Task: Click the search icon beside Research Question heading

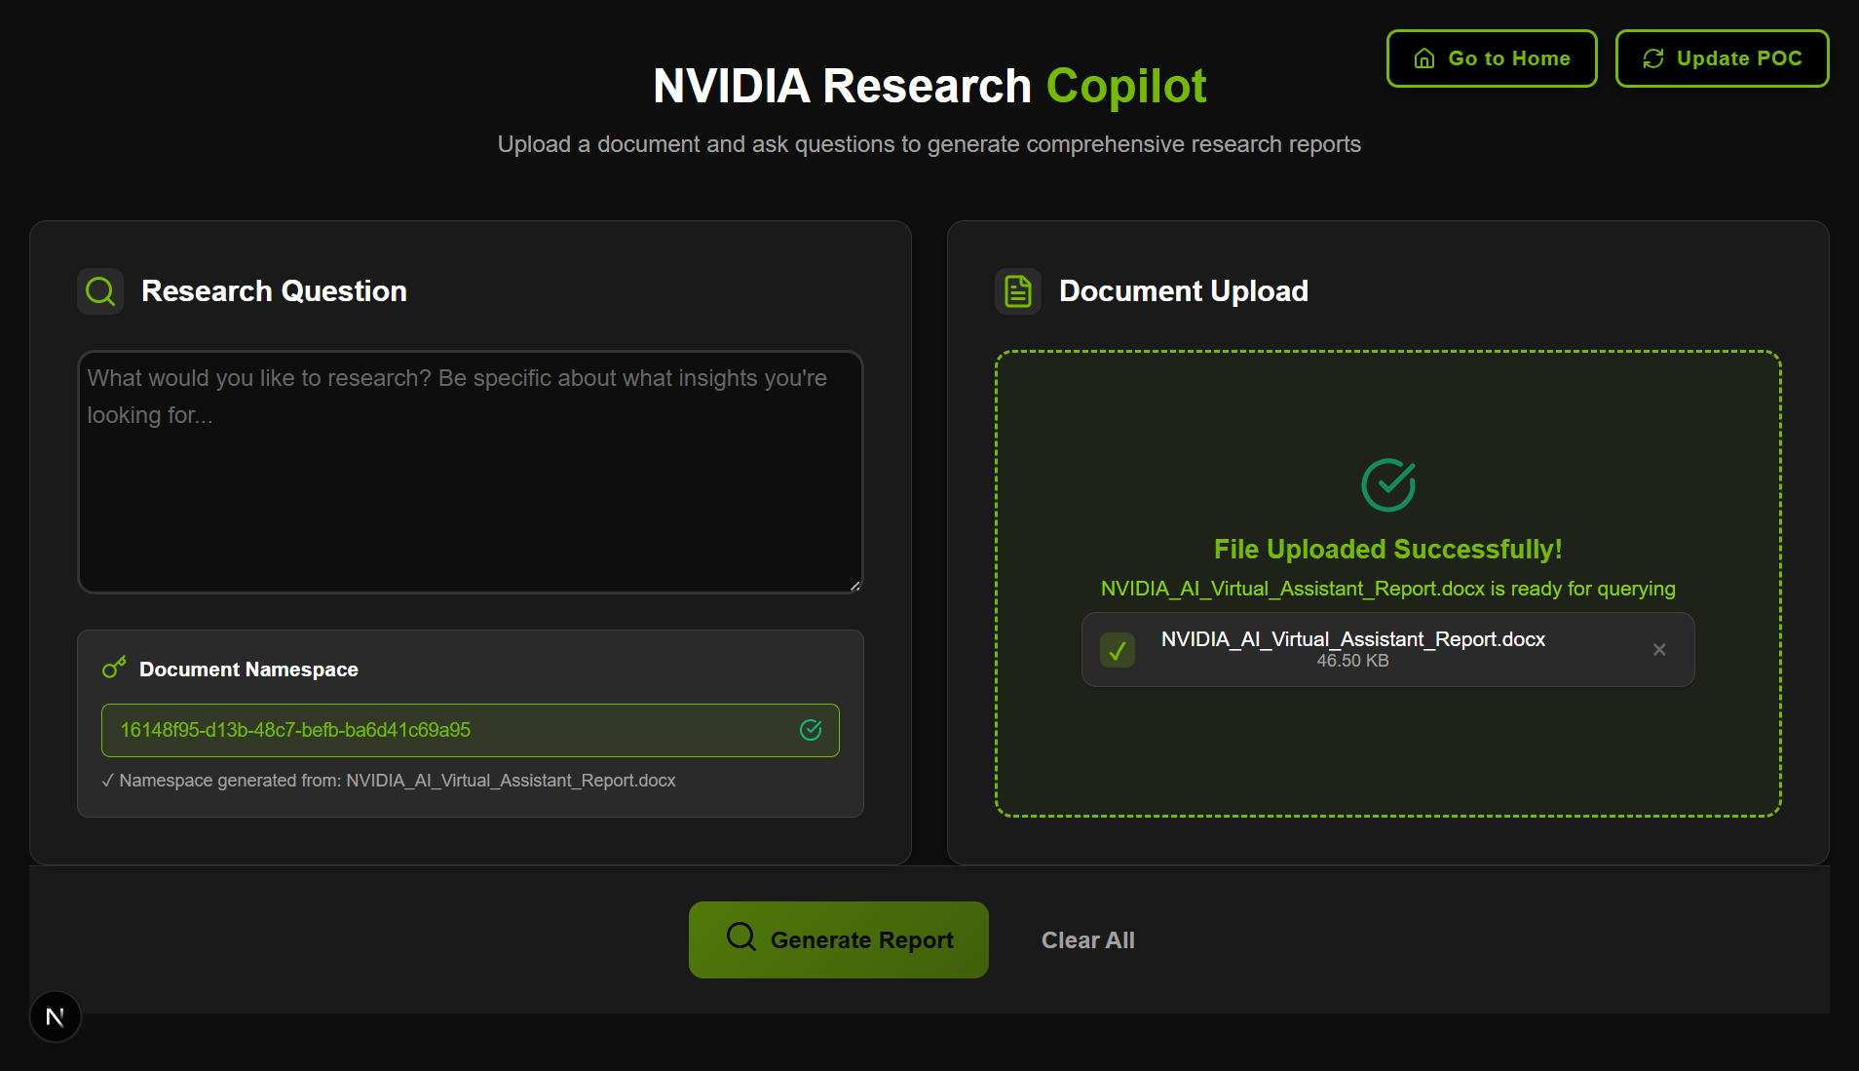Action: pos(100,290)
